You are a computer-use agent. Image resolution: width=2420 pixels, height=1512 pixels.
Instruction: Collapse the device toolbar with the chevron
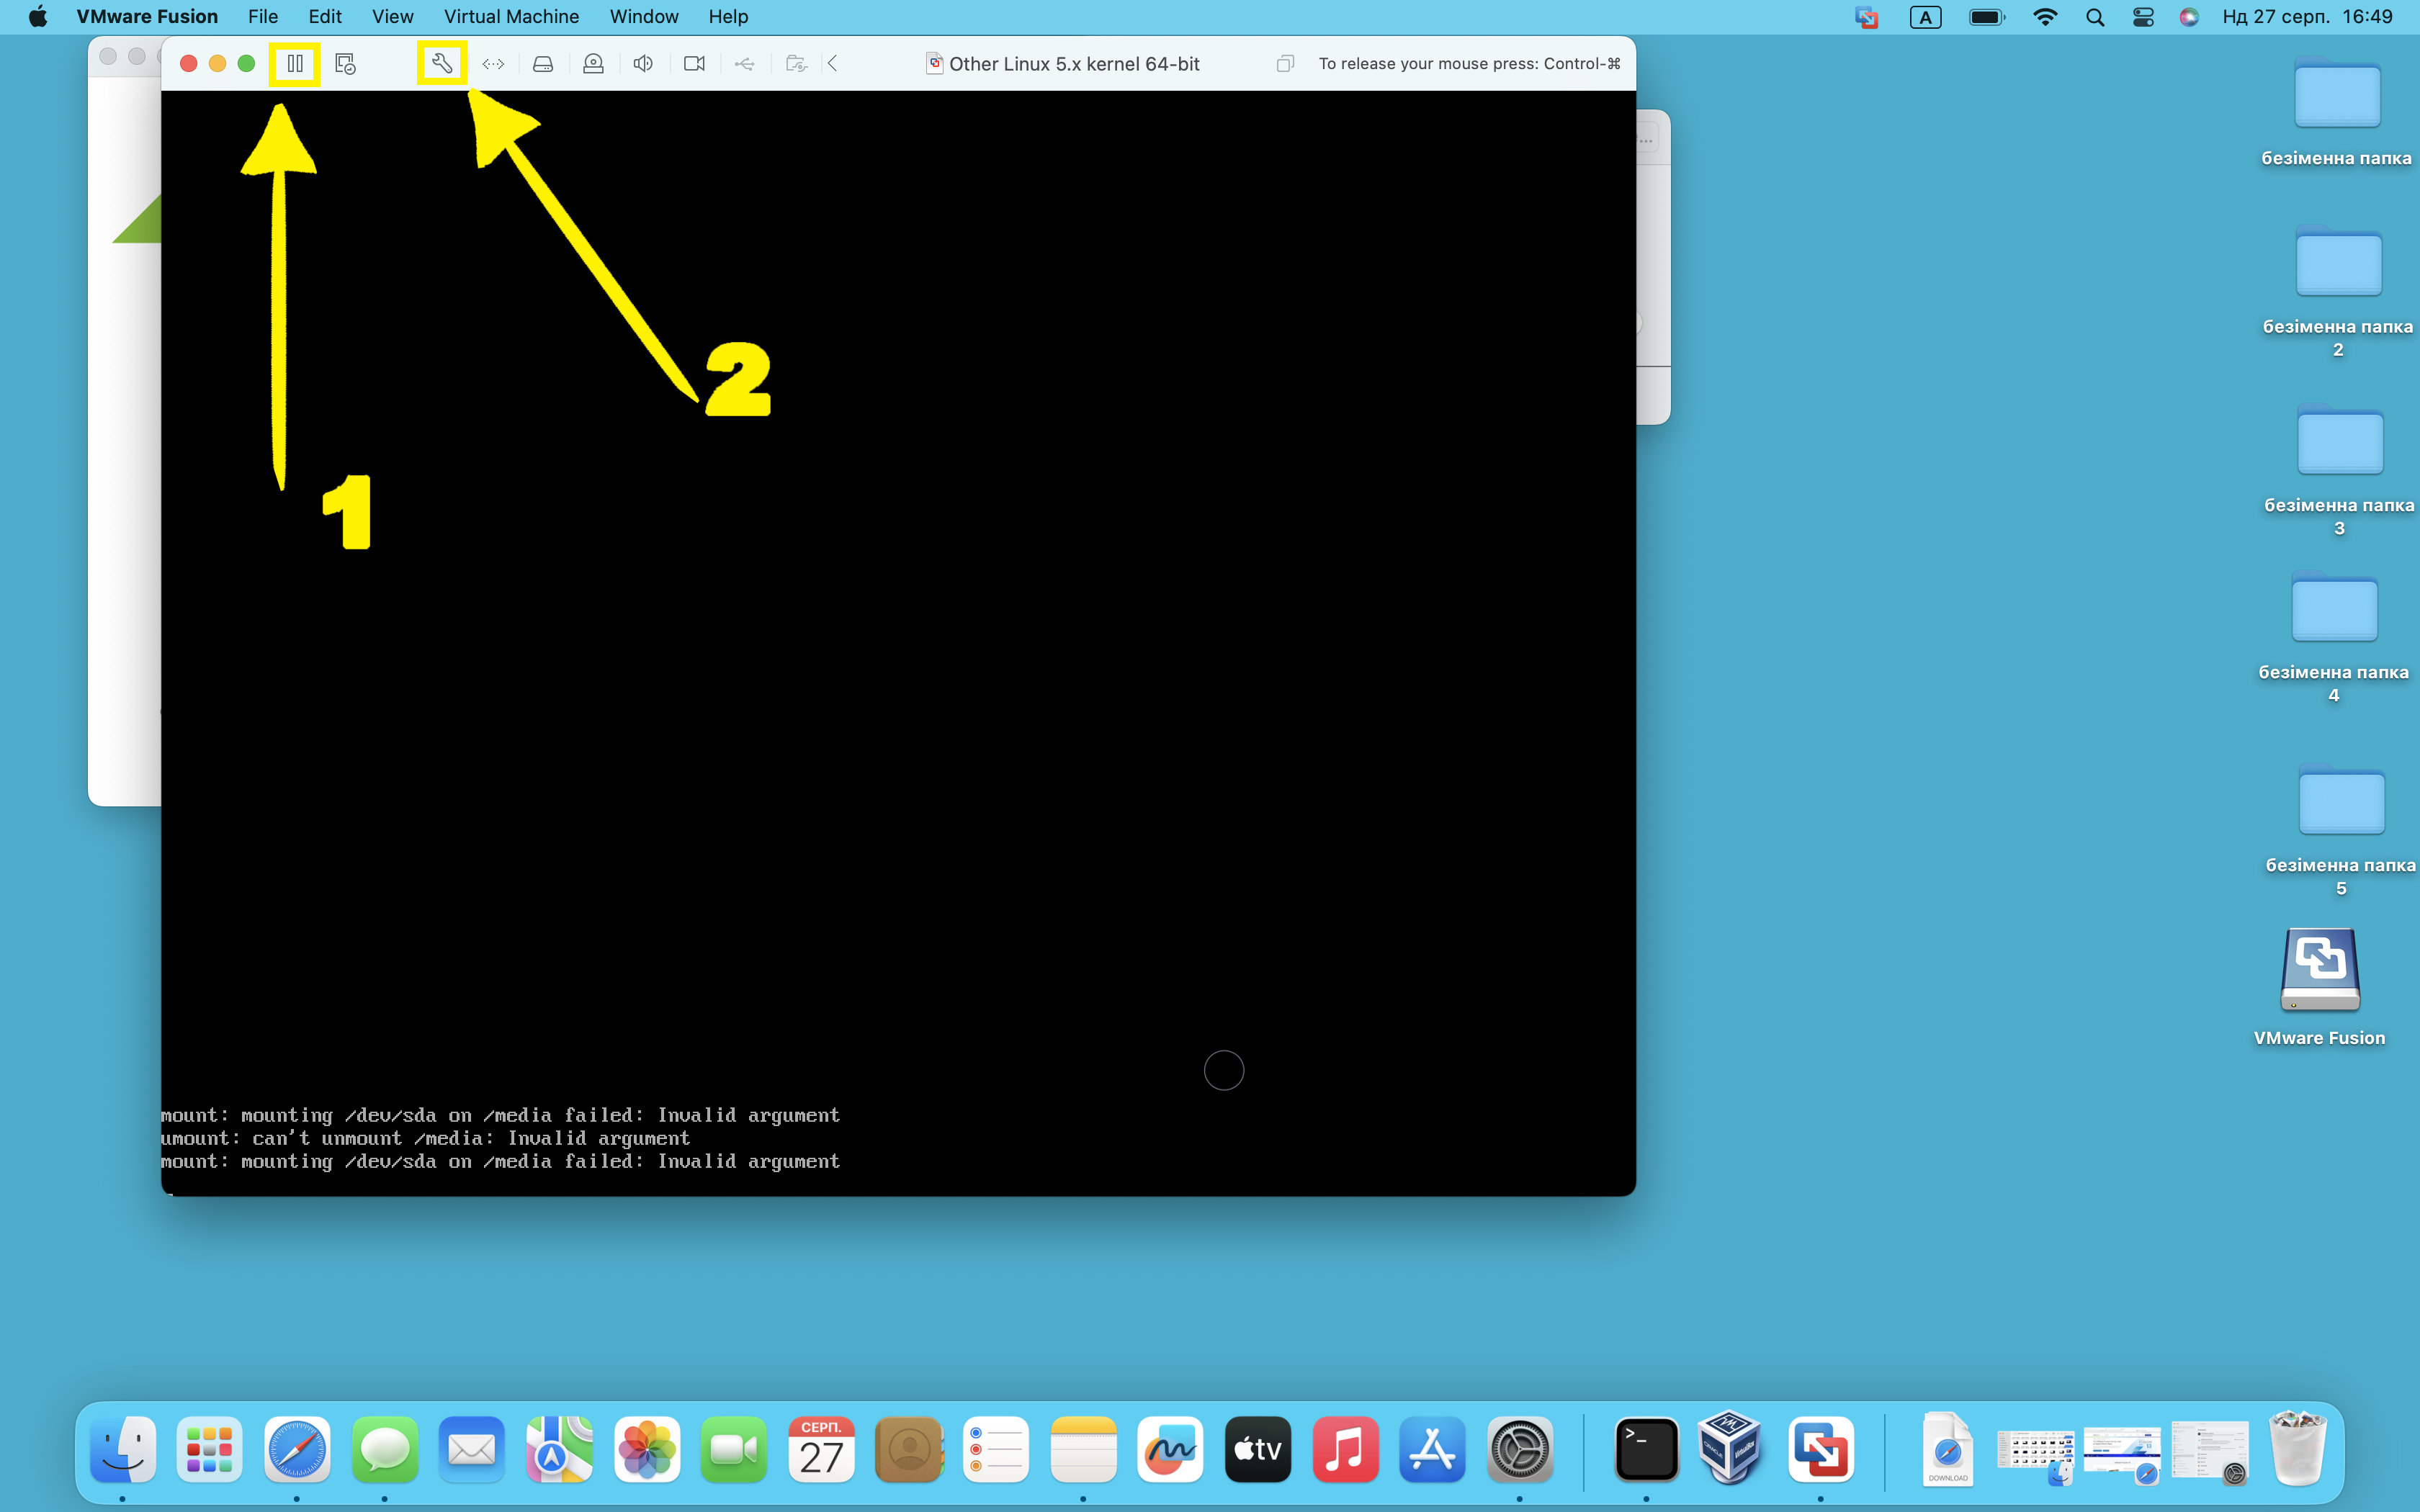click(x=832, y=64)
